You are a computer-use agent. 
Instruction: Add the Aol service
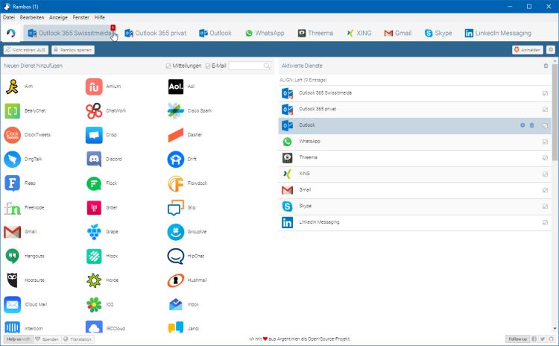pos(182,86)
